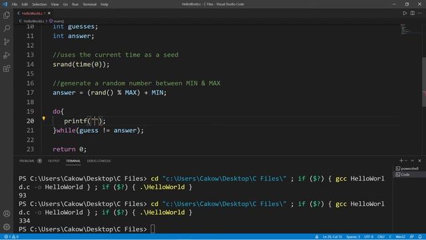
Task: Click the flame icon in status bar
Action: click(317, 237)
